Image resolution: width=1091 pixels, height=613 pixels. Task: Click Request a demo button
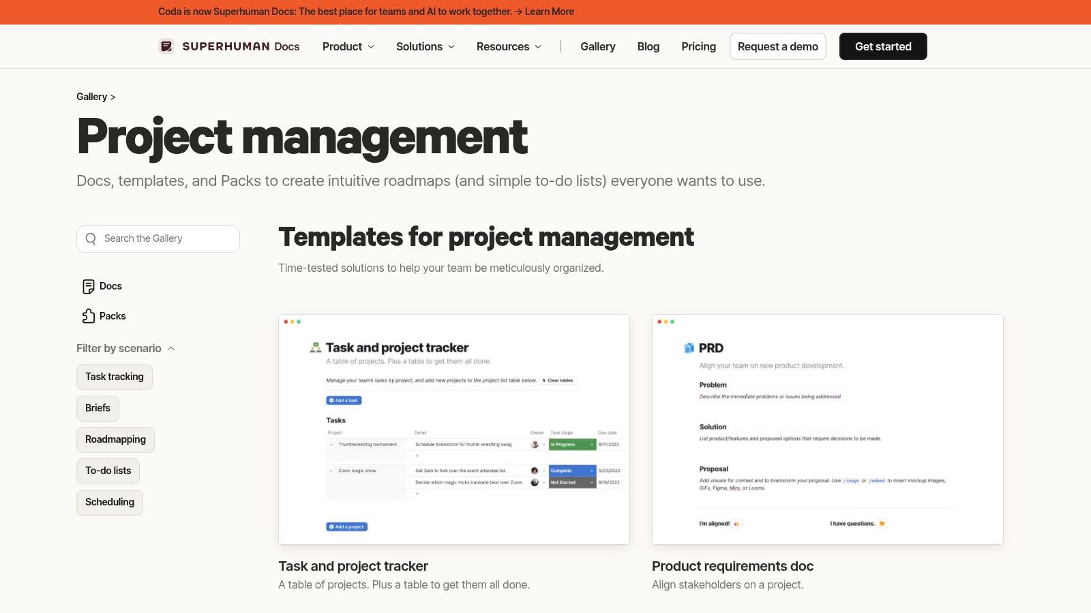[778, 46]
